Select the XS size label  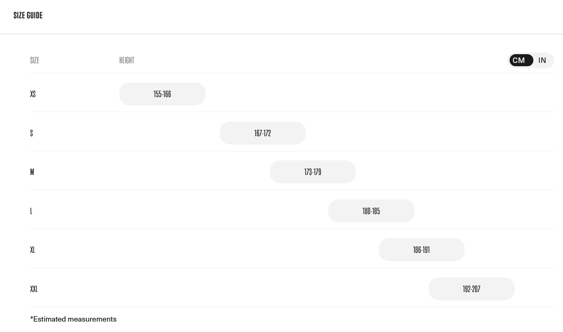tap(33, 94)
